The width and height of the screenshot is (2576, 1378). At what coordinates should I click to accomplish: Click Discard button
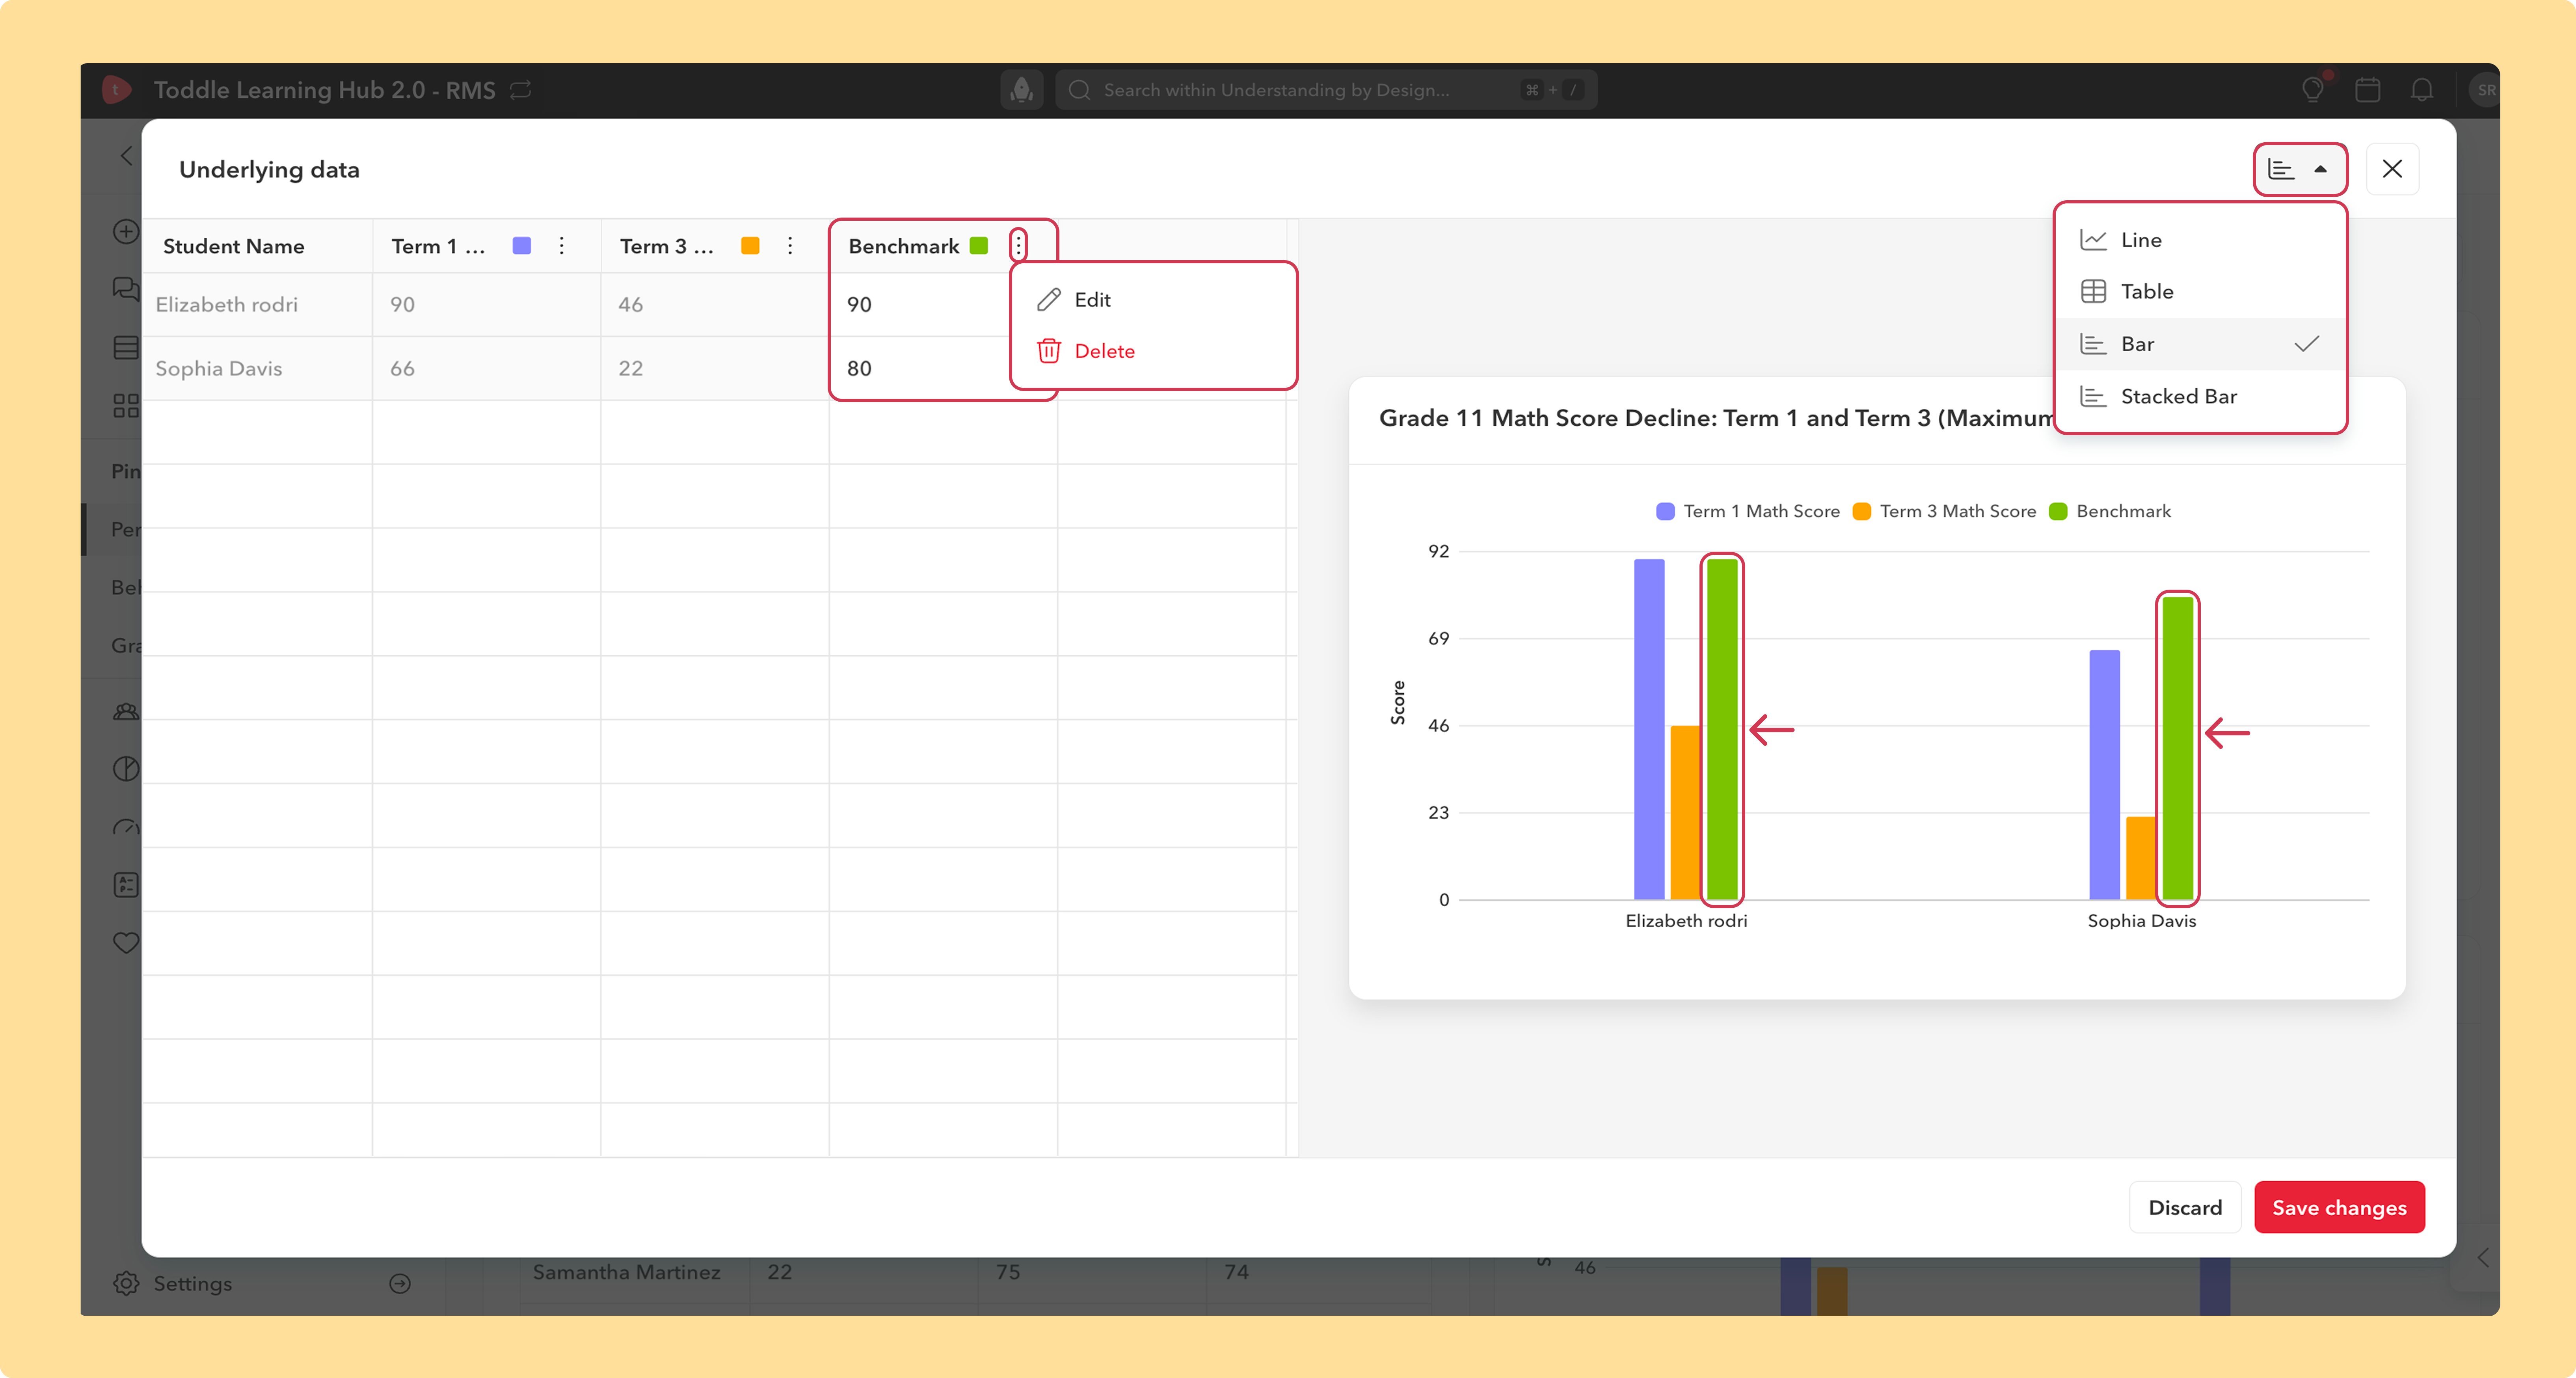point(2185,1207)
